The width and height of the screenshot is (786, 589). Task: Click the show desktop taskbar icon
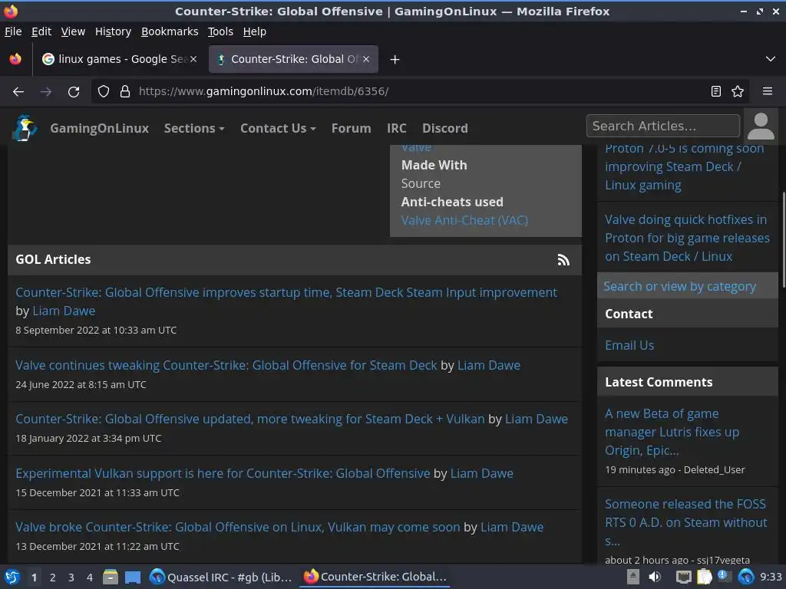pos(133,577)
